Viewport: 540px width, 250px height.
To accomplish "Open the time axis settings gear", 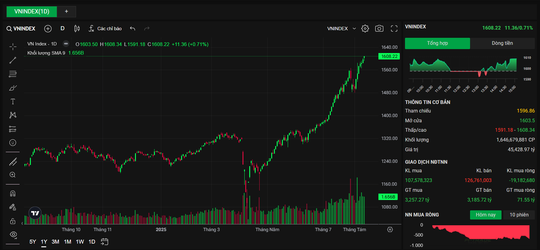I will coord(390,230).
